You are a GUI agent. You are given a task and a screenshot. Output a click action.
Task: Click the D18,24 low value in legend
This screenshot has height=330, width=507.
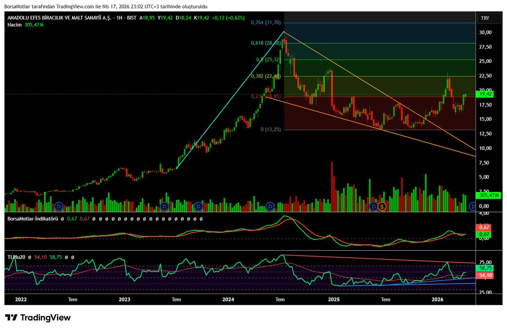click(184, 18)
